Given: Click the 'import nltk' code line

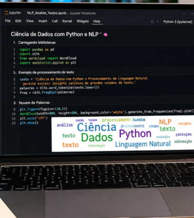Looking at the screenshot, I should coord(30,54).
